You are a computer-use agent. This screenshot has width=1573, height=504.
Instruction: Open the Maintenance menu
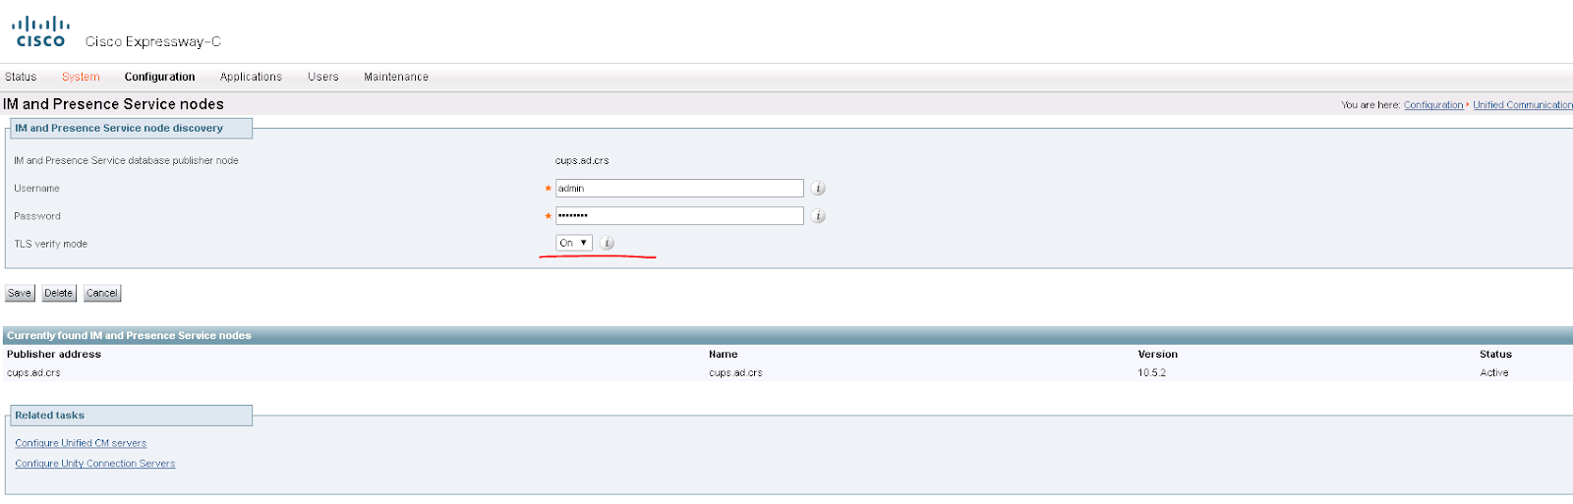pyautogui.click(x=396, y=77)
